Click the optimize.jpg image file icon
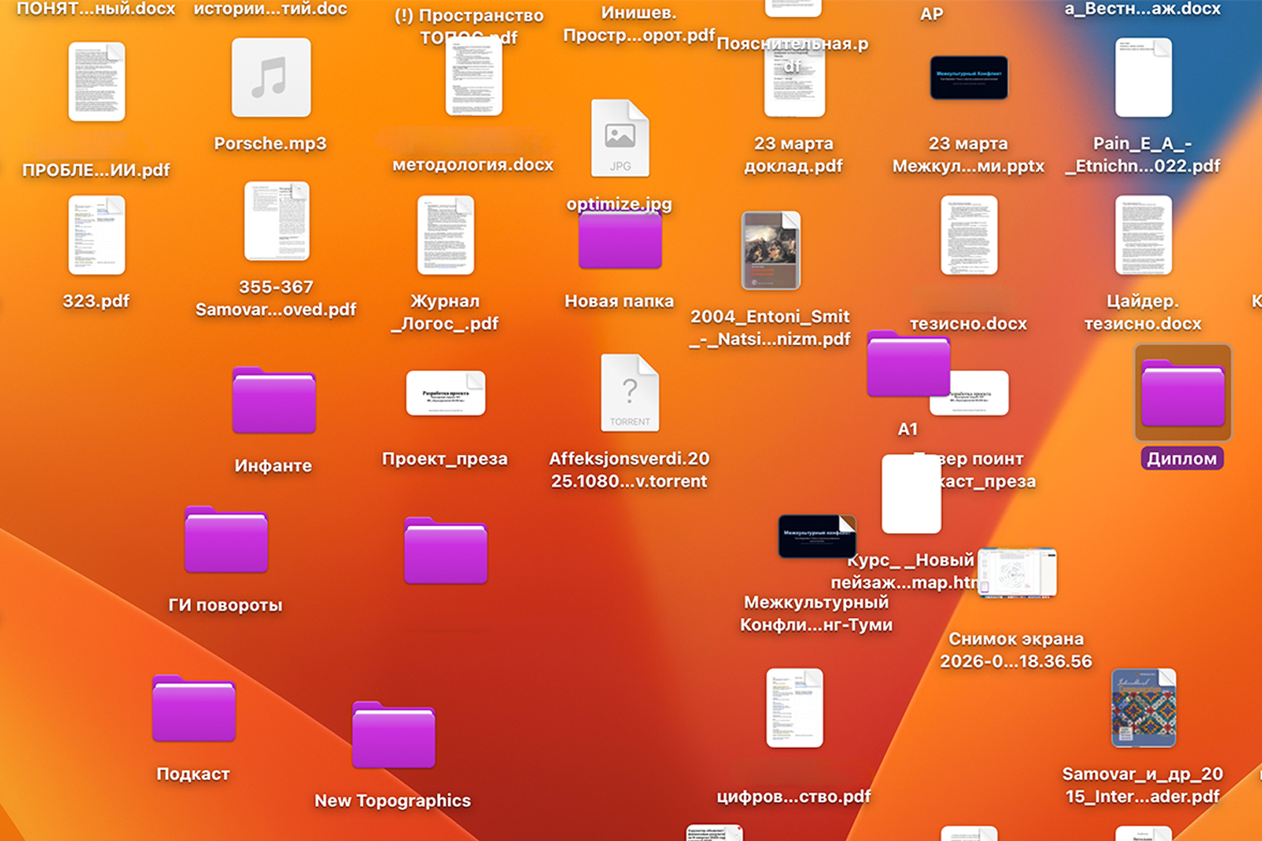Viewport: 1262px width, 841px height. (619, 139)
